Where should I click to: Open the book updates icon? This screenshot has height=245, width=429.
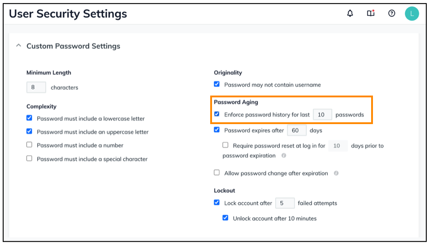pos(371,14)
